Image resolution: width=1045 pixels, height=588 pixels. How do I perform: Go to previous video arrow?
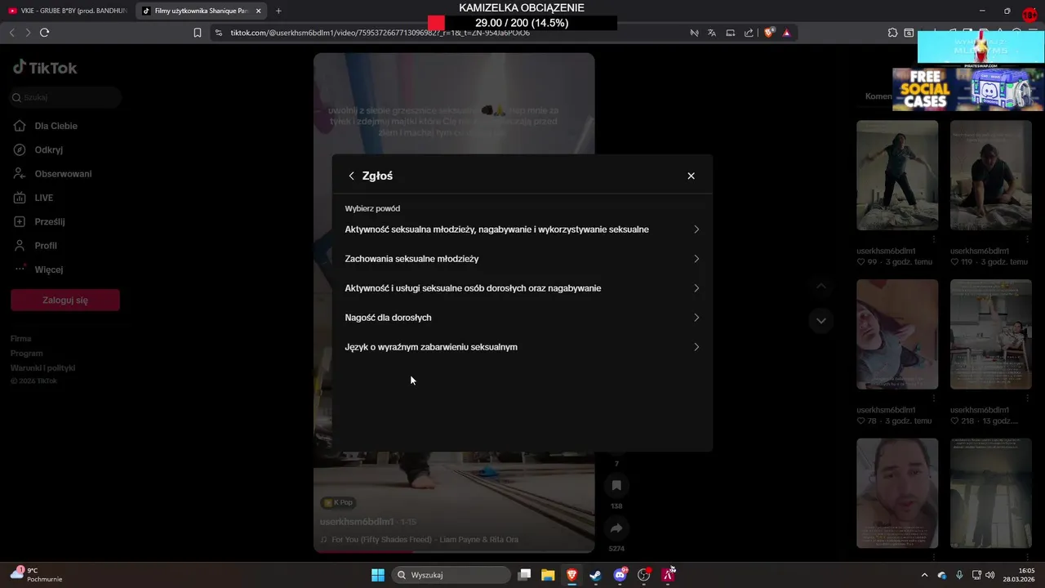point(821,286)
